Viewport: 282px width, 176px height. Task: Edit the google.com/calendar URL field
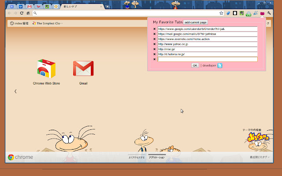pos(208,29)
